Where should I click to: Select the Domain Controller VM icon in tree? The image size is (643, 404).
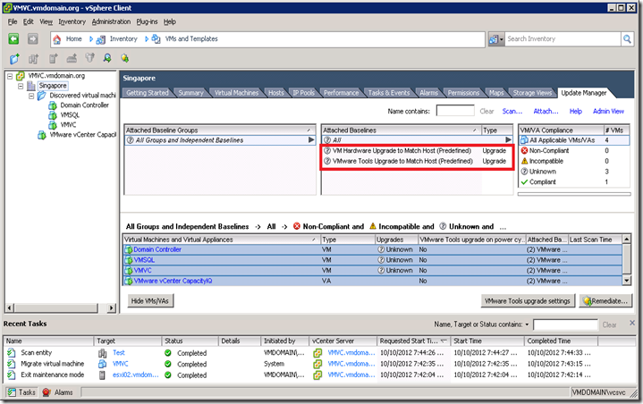point(54,105)
